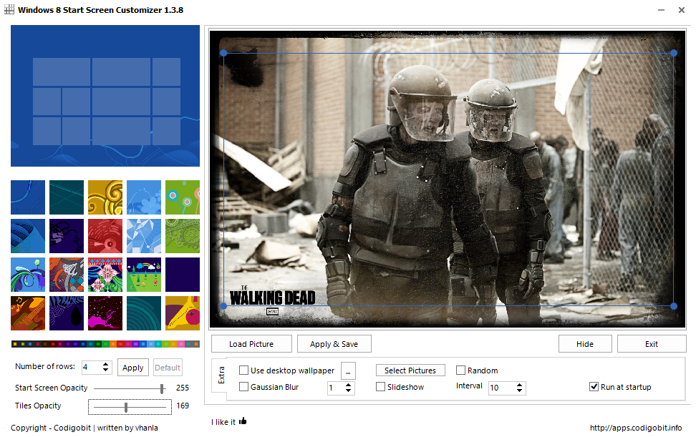
Task: Select the blue curved-lines background thumbnail
Action: click(x=28, y=197)
